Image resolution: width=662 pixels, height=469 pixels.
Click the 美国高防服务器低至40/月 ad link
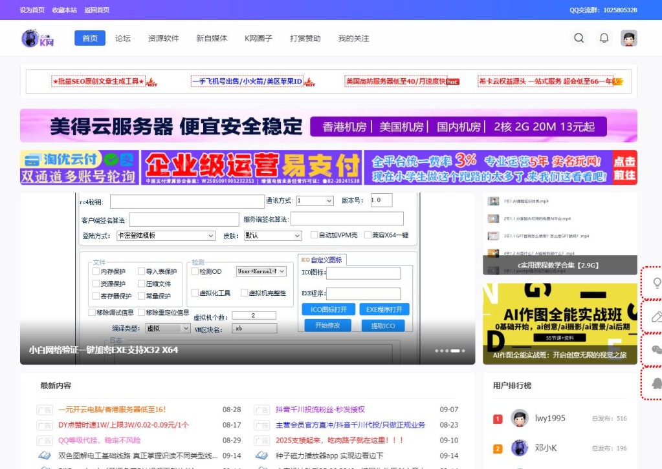click(x=395, y=81)
